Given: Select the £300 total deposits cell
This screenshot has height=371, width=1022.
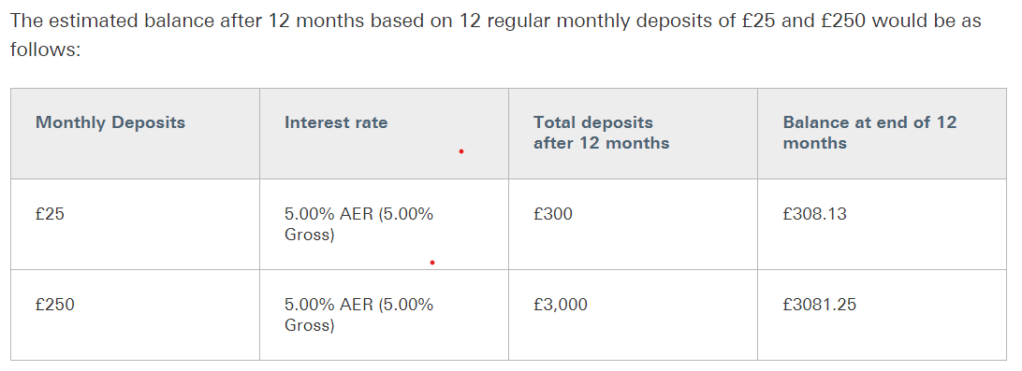Looking at the screenshot, I should point(553,213).
